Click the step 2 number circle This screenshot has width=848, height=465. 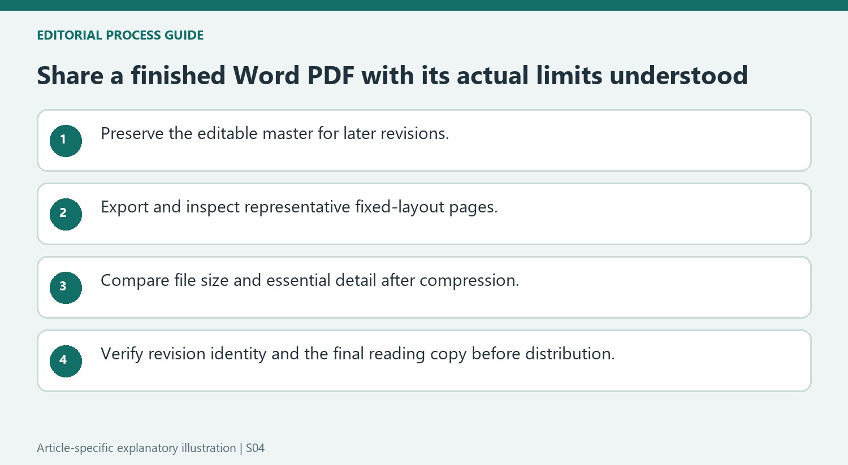coord(66,214)
